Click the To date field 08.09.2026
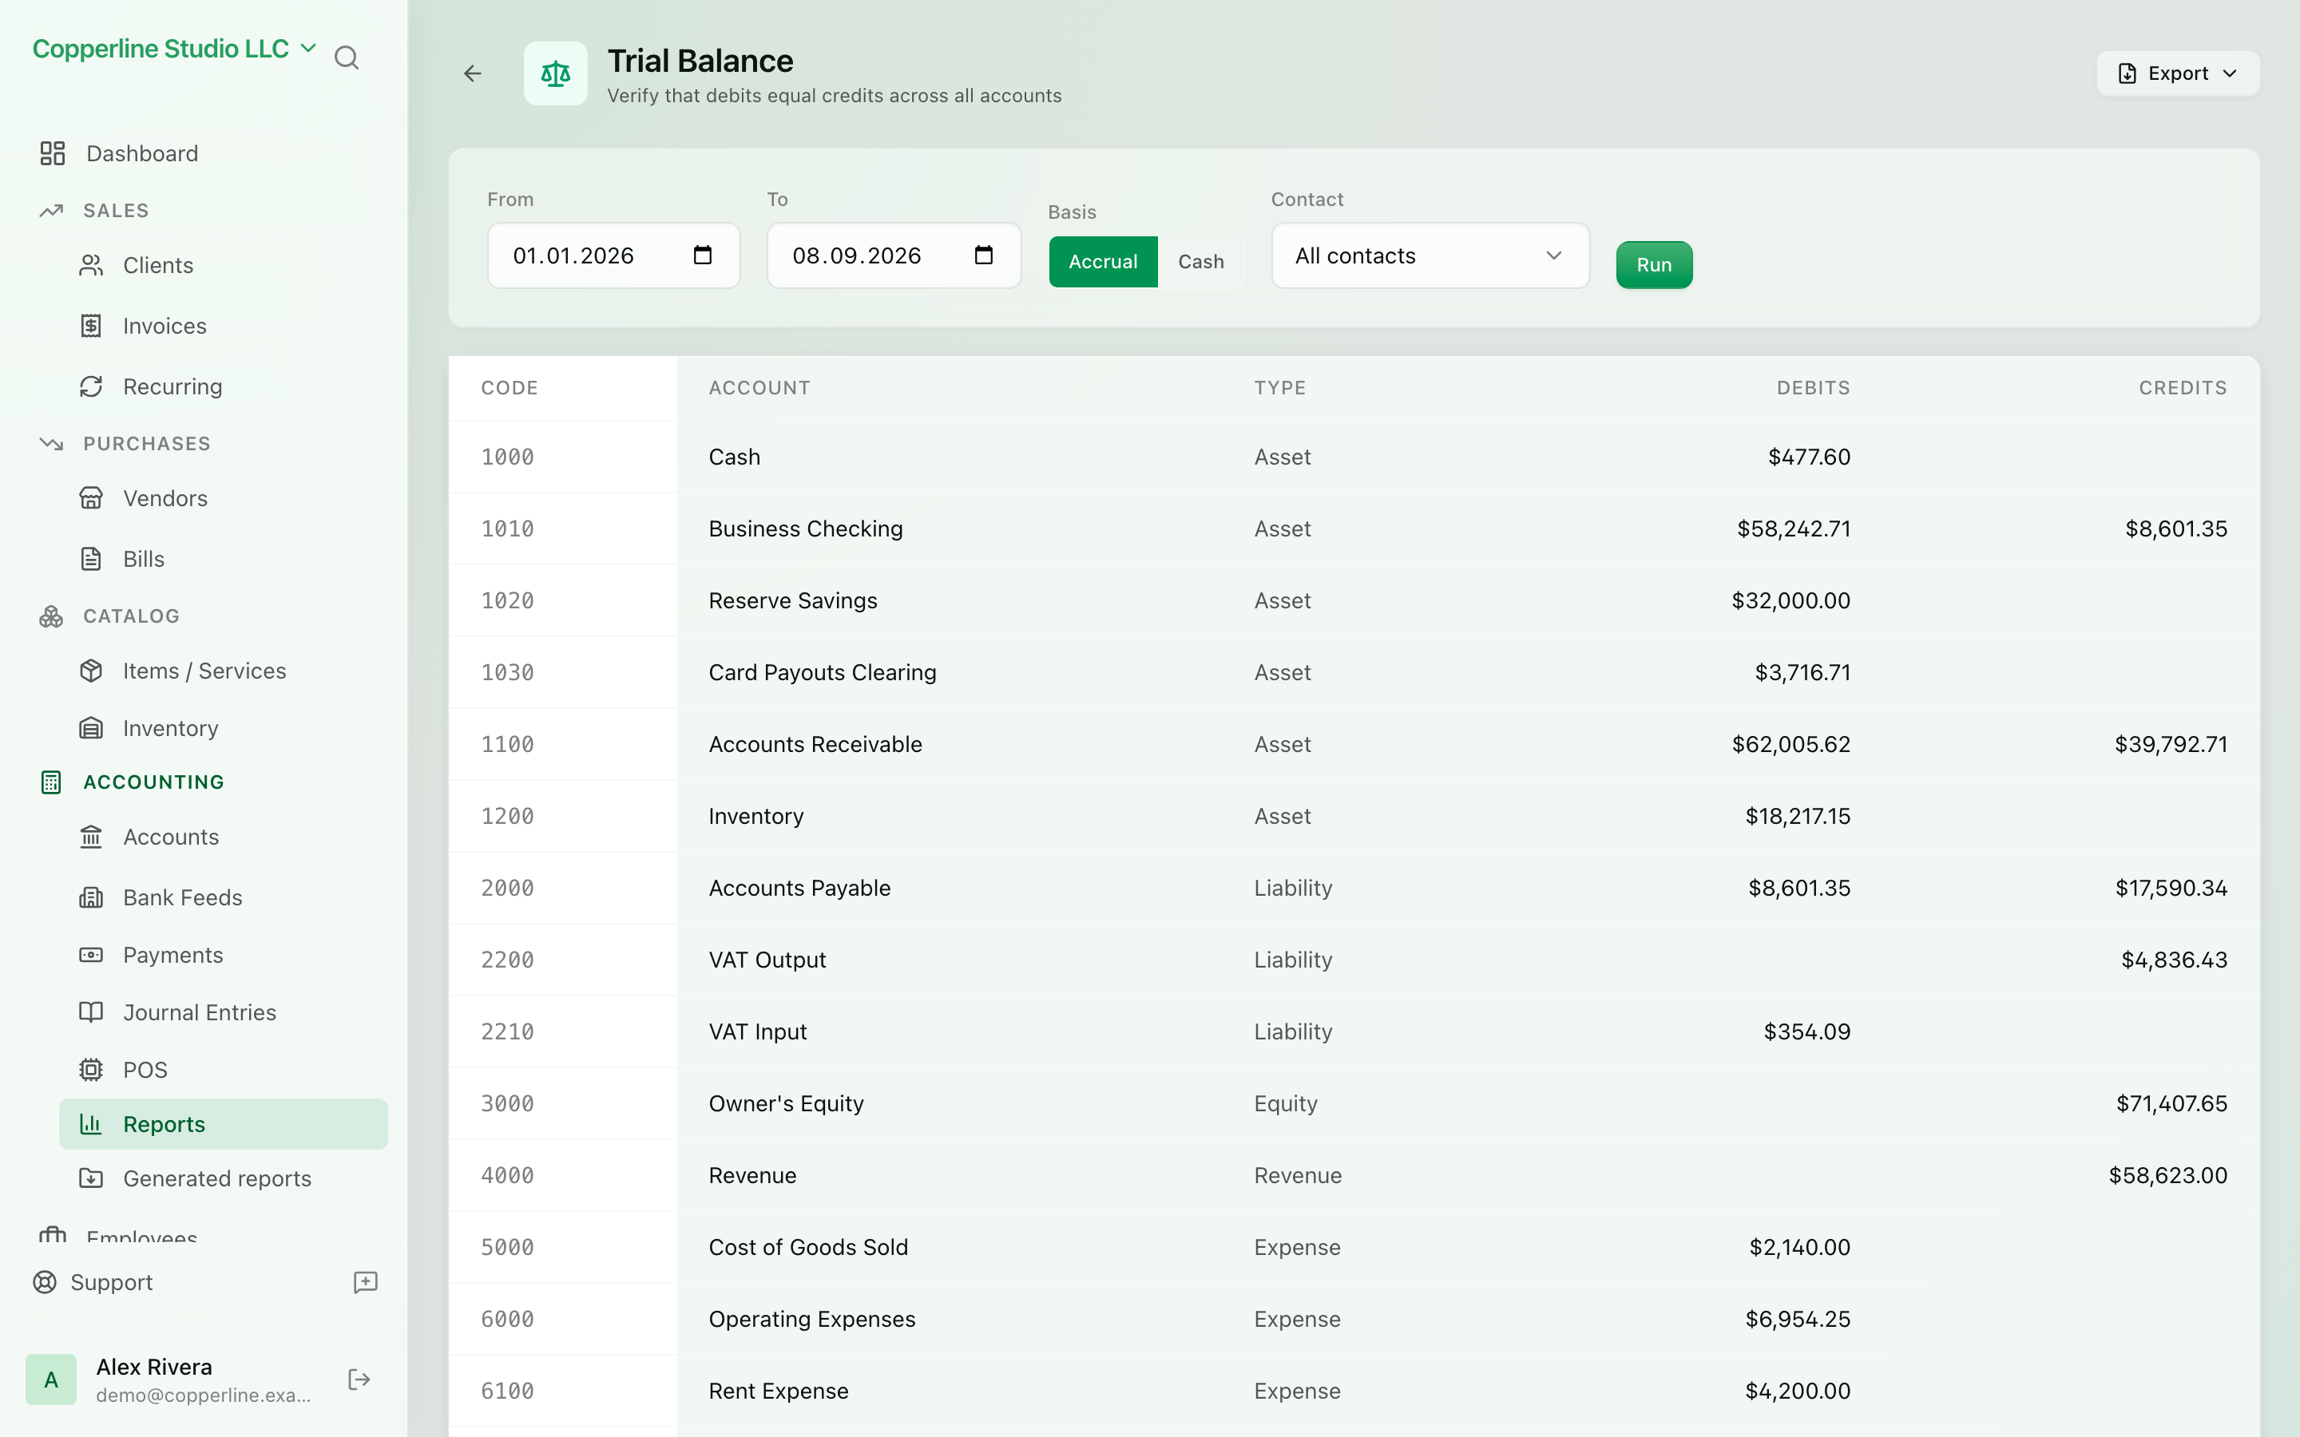The height and width of the screenshot is (1437, 2300). point(894,255)
